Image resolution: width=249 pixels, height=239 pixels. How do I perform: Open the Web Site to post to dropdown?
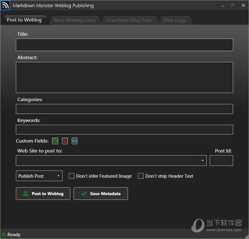(x=111, y=161)
